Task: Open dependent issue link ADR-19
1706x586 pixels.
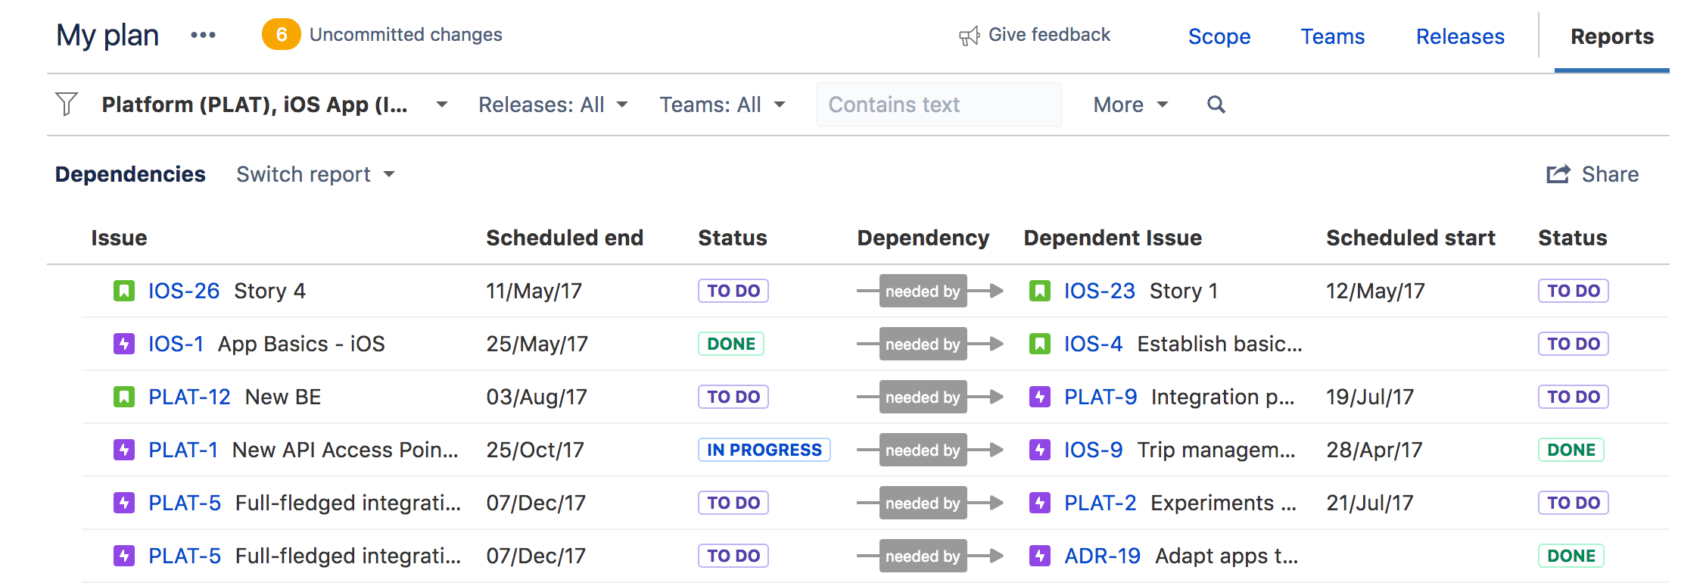Action: click(x=1102, y=556)
